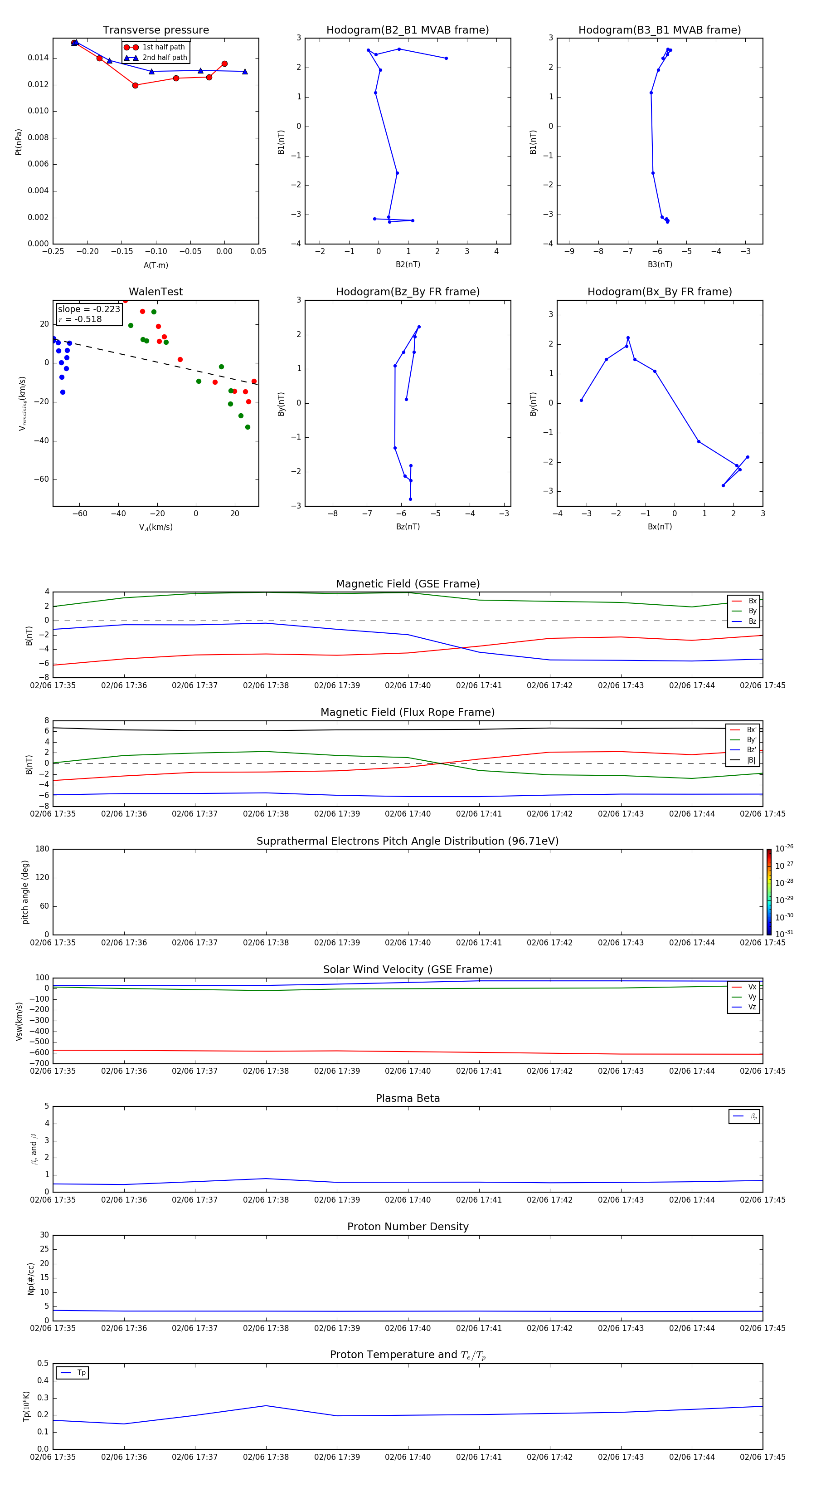Click the pitch angle colorbar
Screen dimensions: 816x1497
pos(769,892)
